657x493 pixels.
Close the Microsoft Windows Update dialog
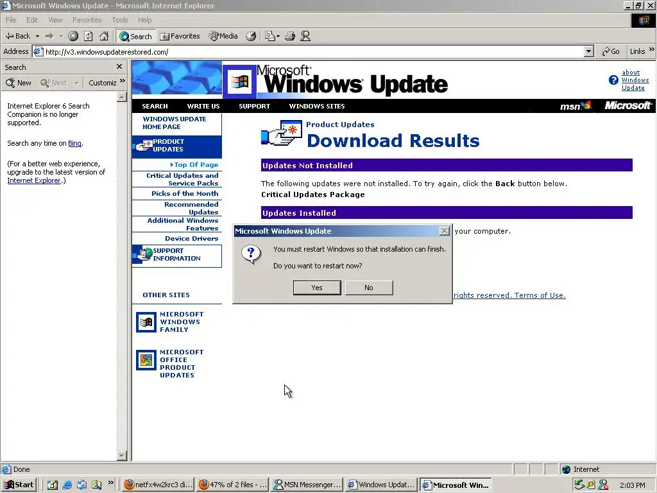click(x=444, y=231)
